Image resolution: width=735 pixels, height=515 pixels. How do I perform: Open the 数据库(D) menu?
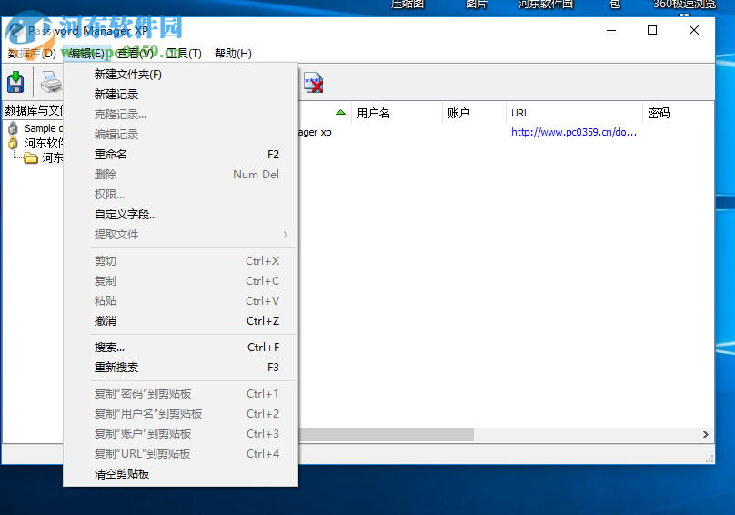32,54
